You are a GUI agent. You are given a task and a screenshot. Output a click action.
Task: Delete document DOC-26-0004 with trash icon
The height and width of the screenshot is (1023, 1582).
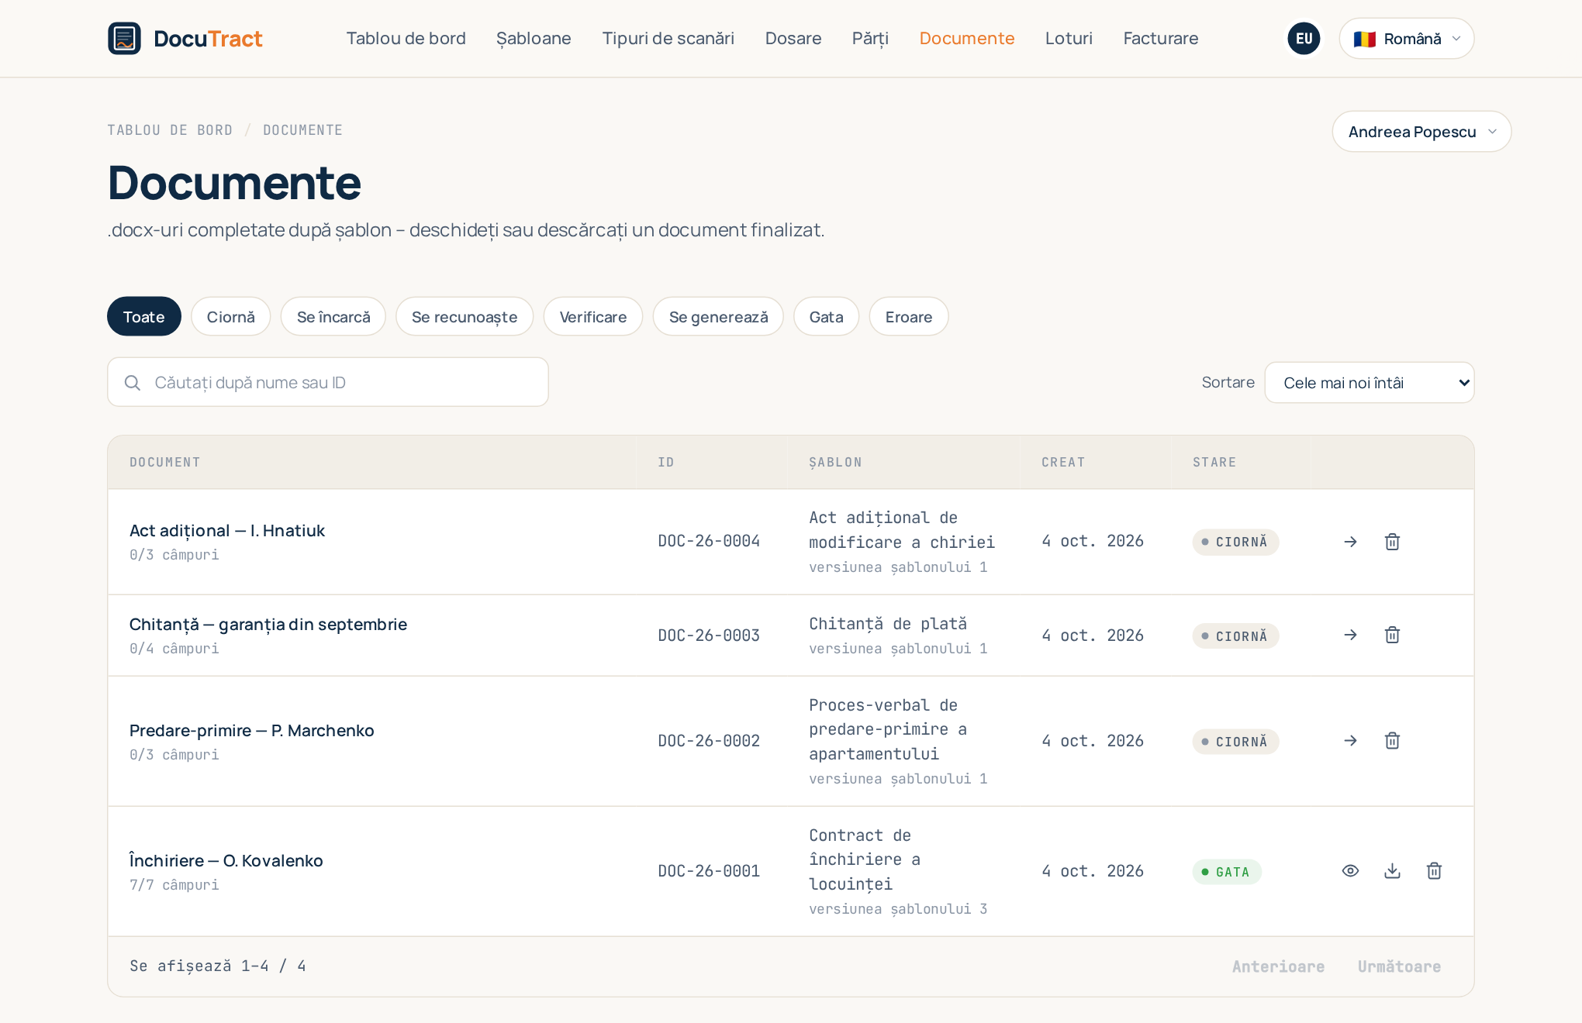1392,542
